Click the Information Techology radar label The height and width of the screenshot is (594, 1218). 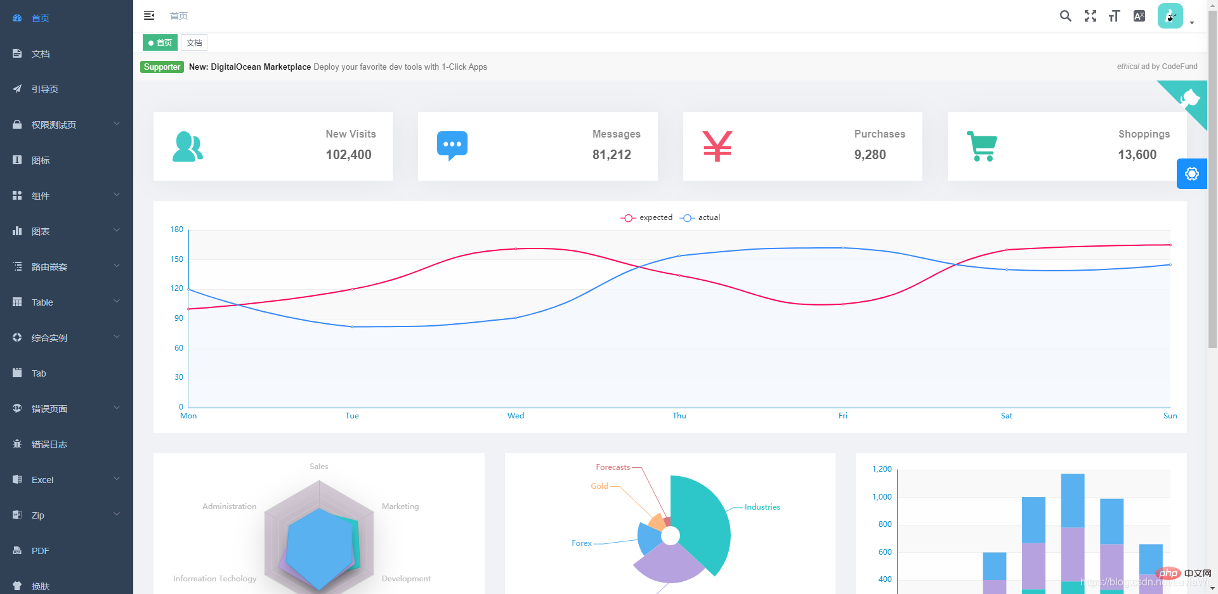click(215, 579)
